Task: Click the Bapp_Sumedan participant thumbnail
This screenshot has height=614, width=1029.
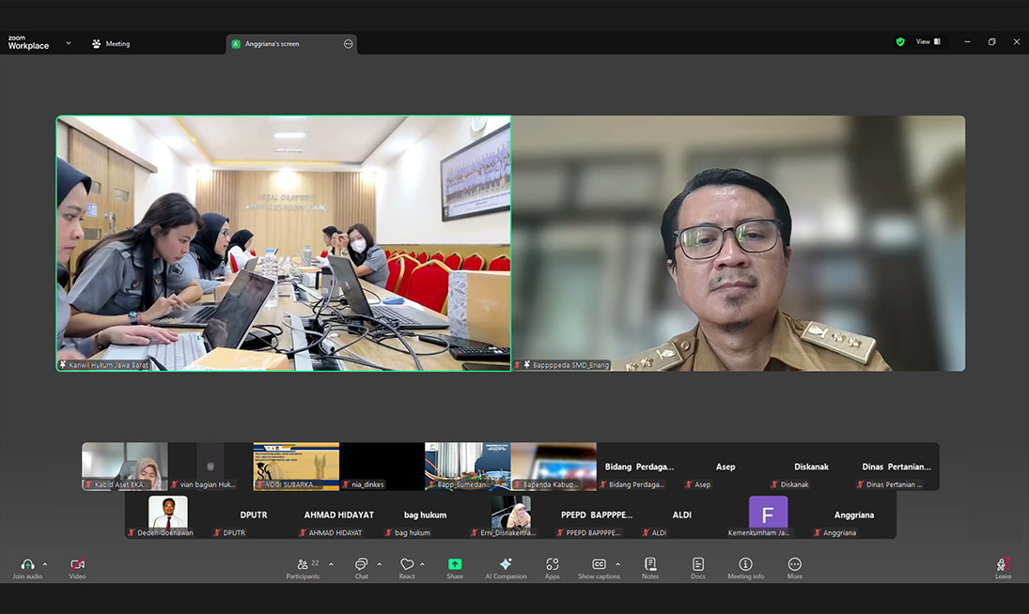Action: tap(467, 467)
